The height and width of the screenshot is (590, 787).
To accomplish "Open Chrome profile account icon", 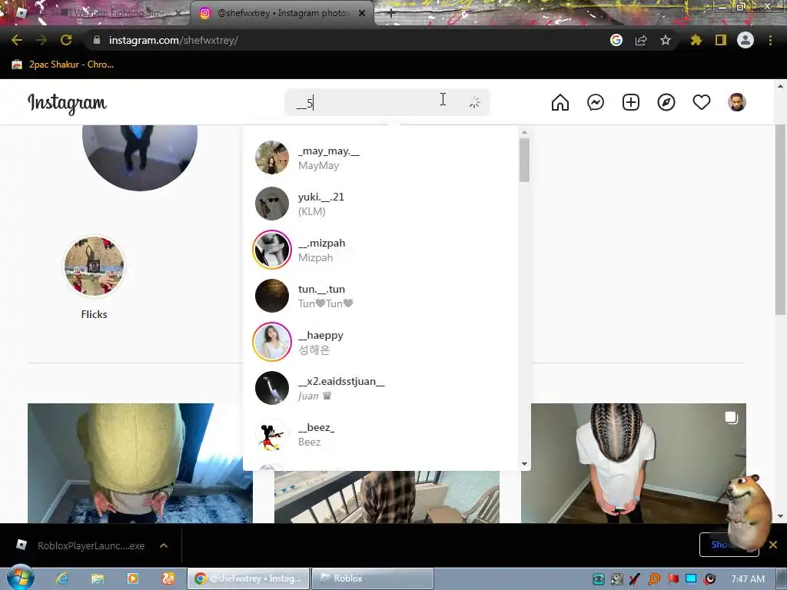I will click(x=745, y=40).
